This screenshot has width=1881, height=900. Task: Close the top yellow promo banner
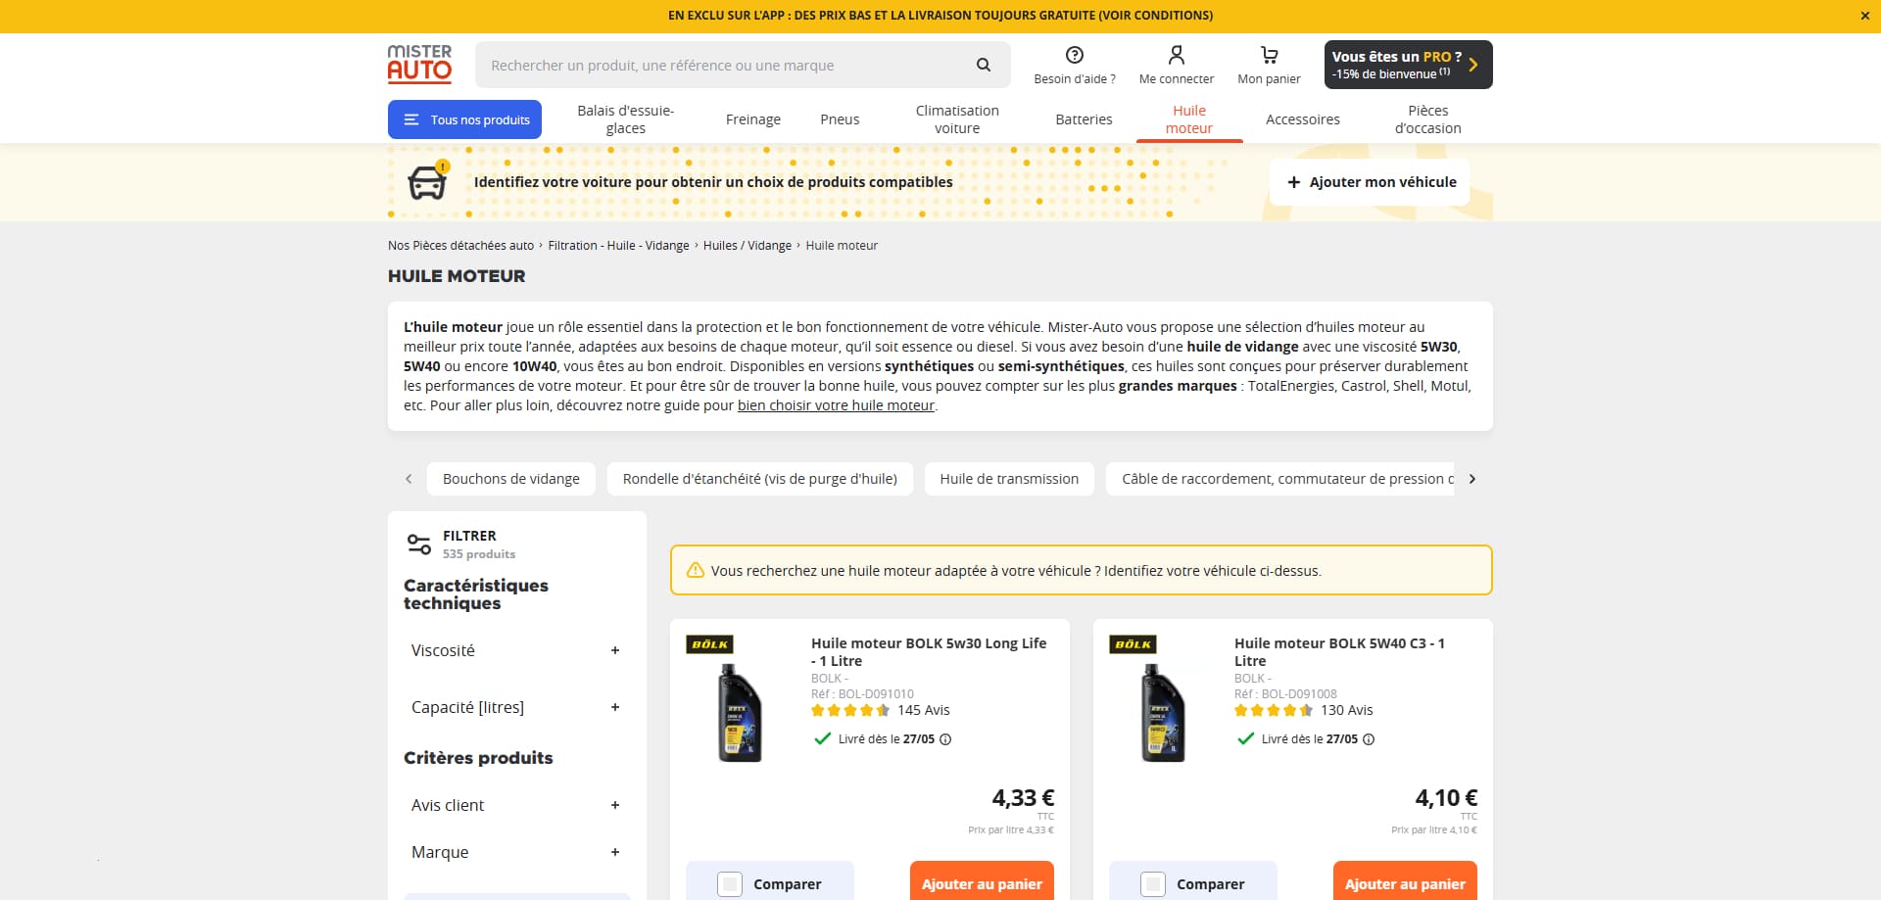(x=1865, y=16)
